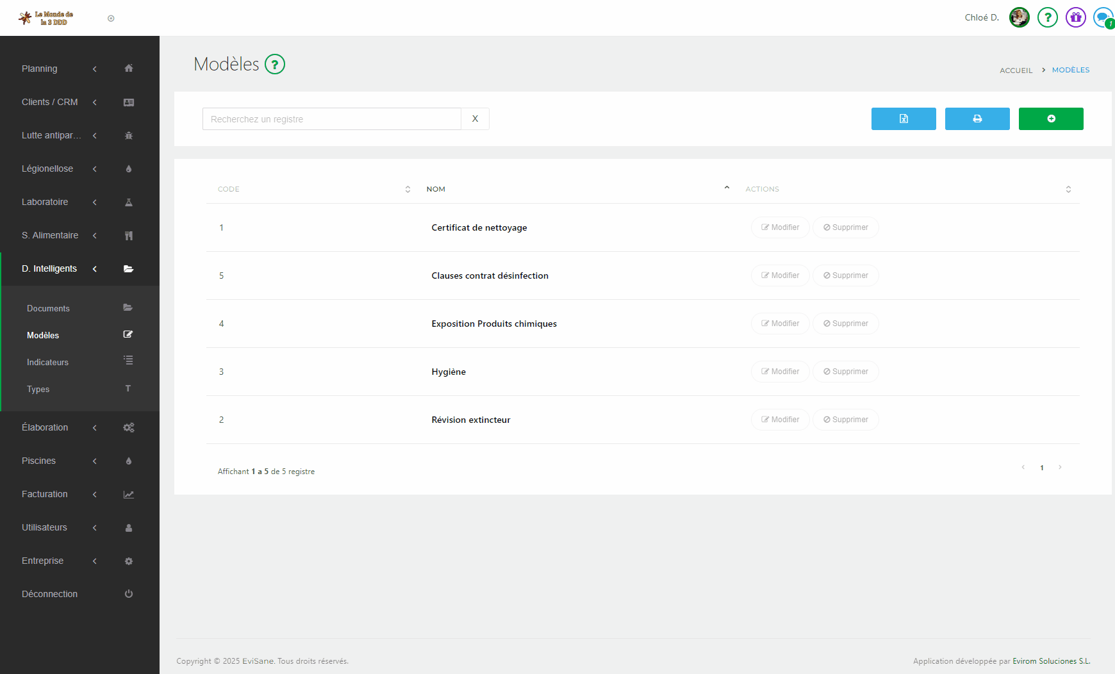The height and width of the screenshot is (674, 1115).
Task: Click the print button with printer icon
Action: click(977, 119)
